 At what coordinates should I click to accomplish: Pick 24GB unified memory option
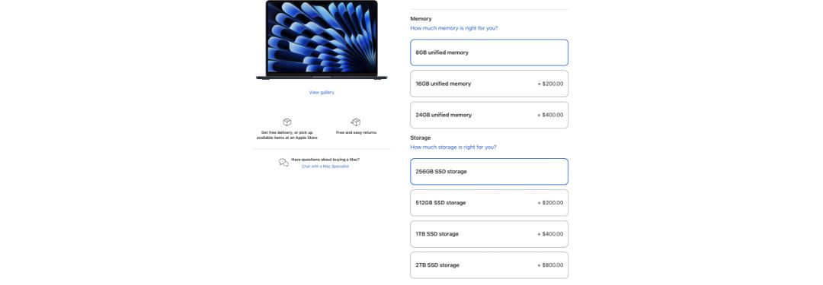point(489,116)
